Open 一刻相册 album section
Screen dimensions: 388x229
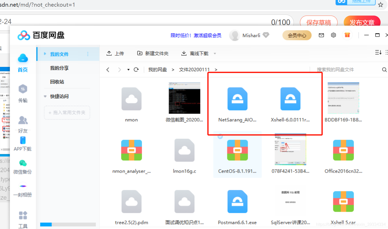[x=23, y=191]
